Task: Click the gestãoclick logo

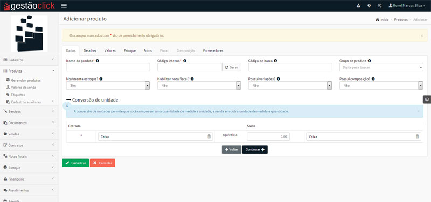Action: tap(29, 6)
